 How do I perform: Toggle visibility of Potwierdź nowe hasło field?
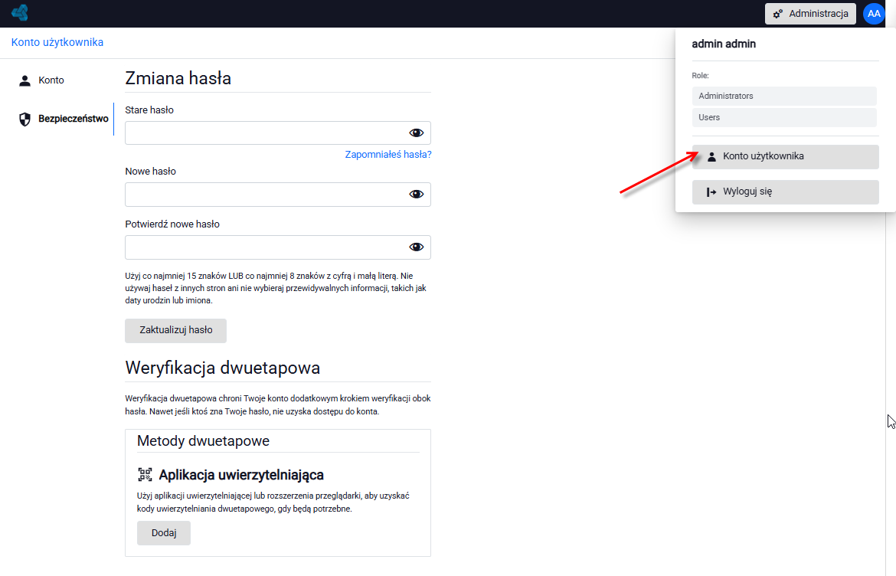416,247
